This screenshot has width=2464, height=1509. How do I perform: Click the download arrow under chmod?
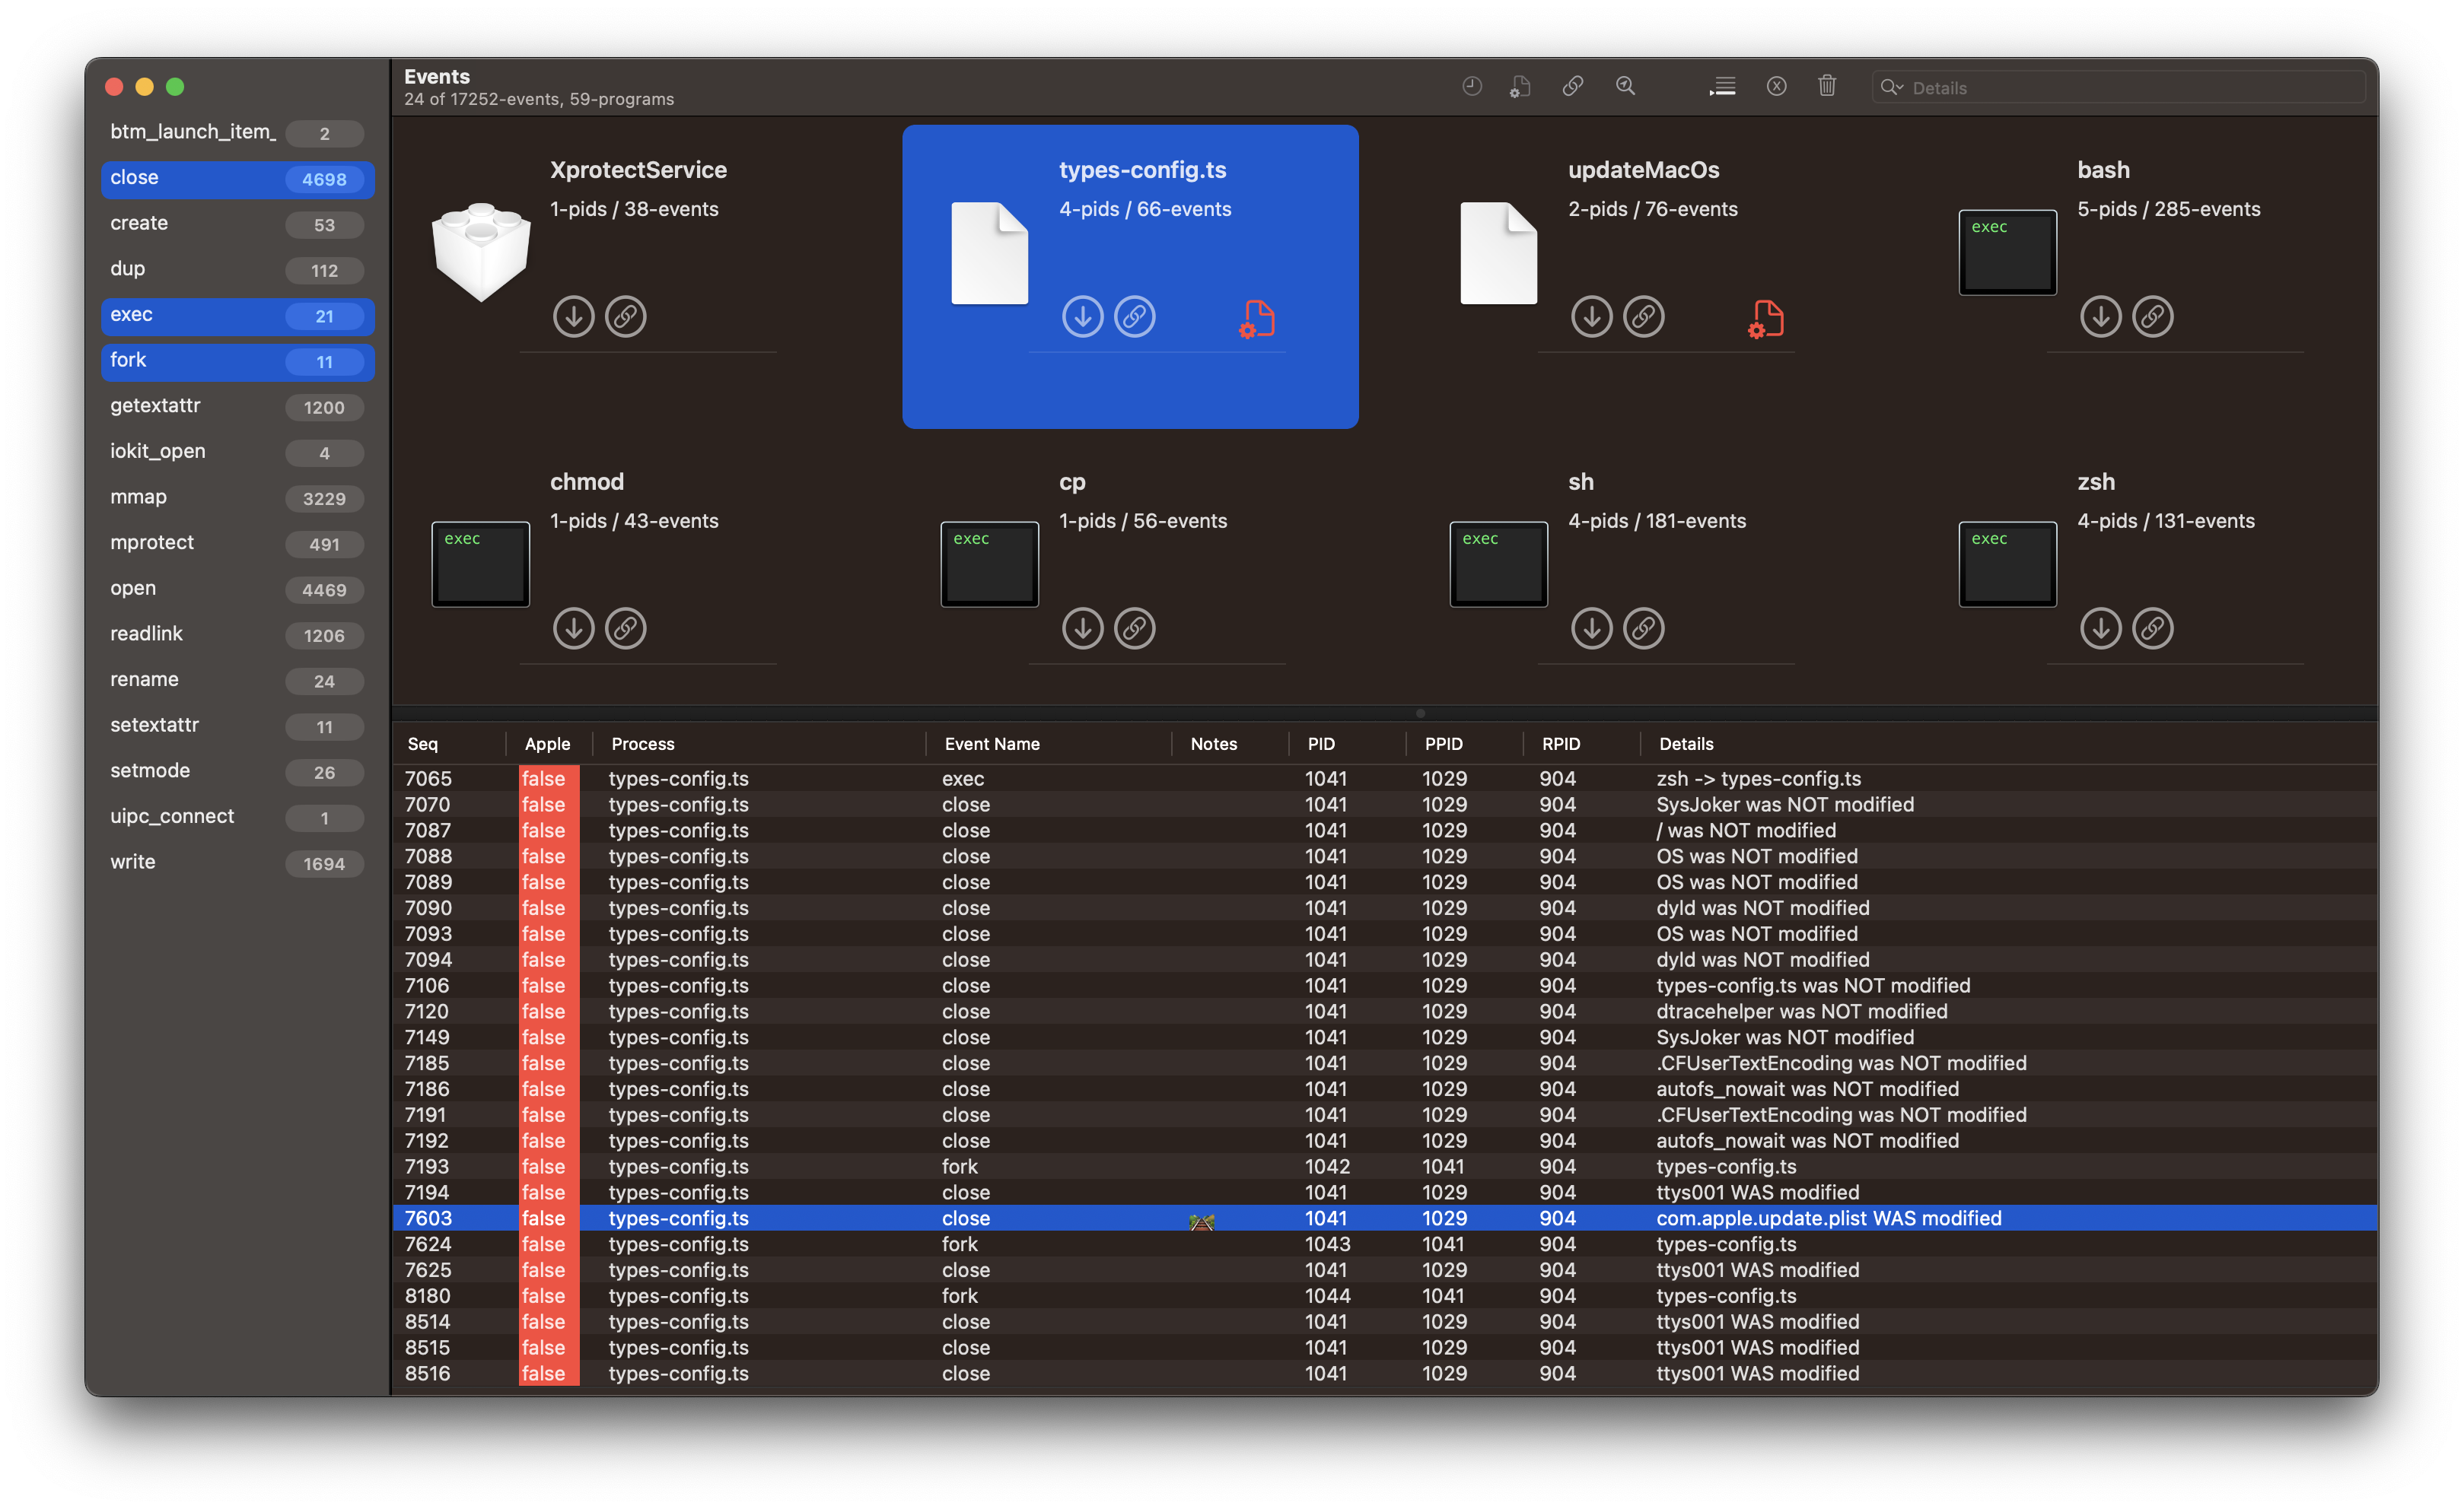(574, 628)
